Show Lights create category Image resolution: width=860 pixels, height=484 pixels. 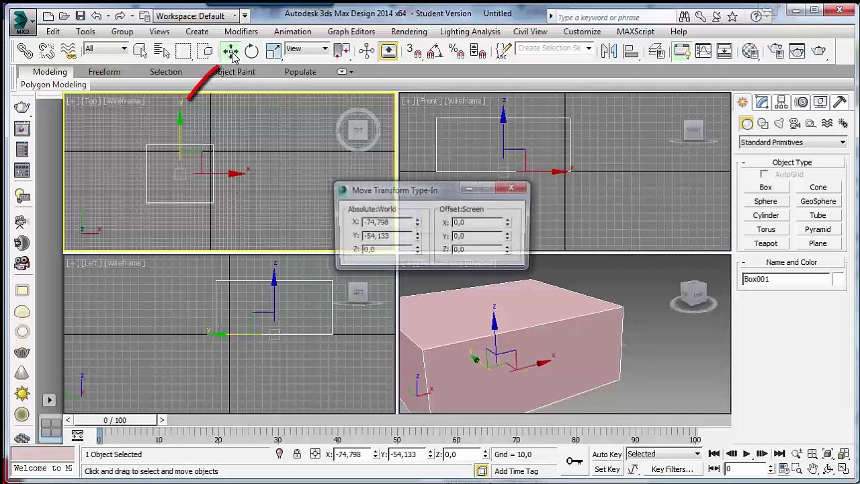(779, 124)
